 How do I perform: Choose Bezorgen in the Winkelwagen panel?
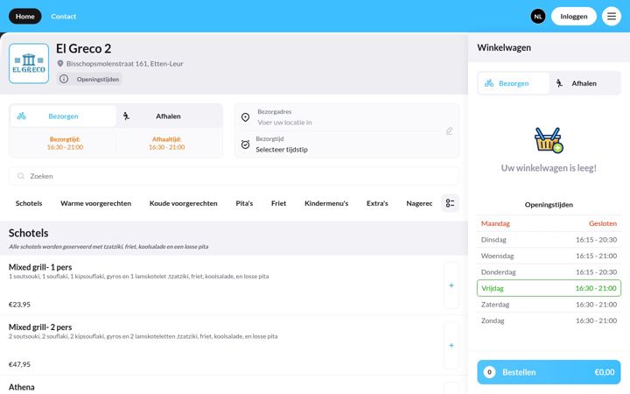click(x=514, y=83)
